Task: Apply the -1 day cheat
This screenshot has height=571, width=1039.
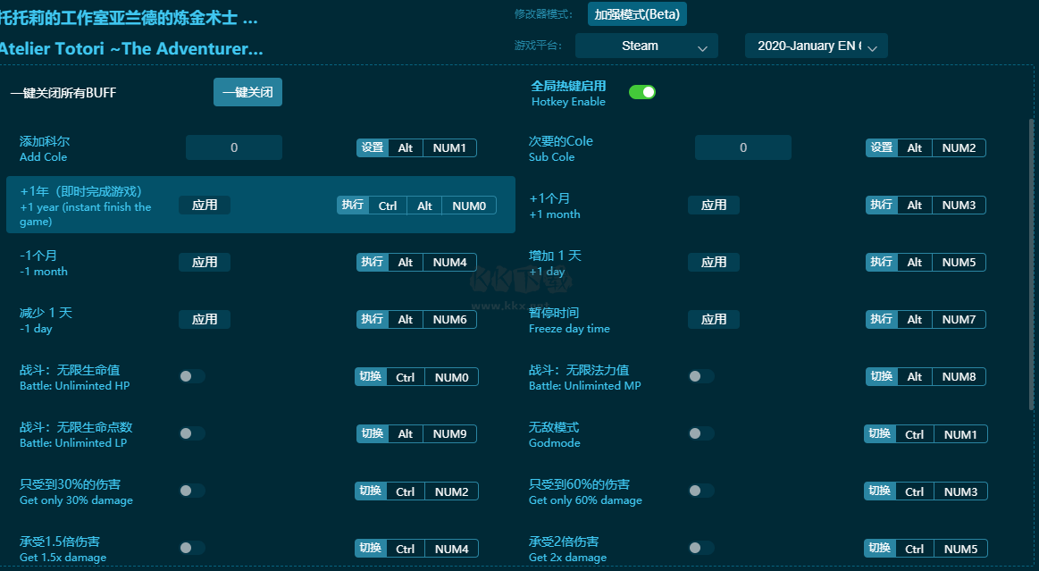Action: pyautogui.click(x=204, y=319)
